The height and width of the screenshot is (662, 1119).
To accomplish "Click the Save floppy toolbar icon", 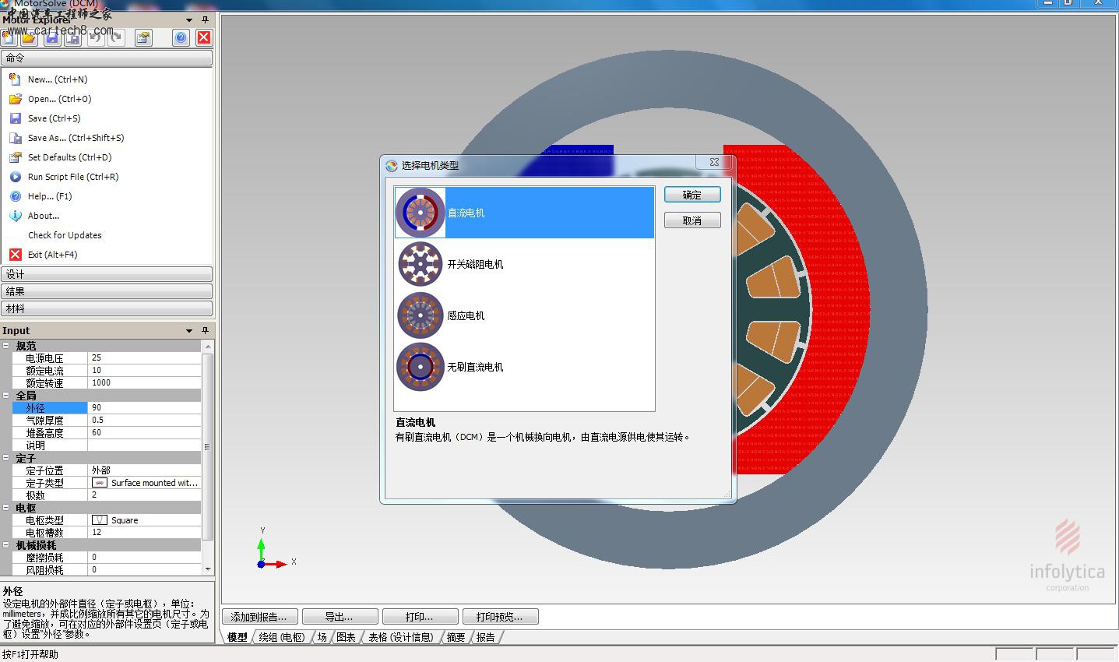I will (x=52, y=37).
